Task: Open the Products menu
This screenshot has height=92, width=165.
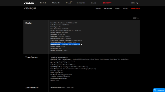Action: tap(43, 3)
